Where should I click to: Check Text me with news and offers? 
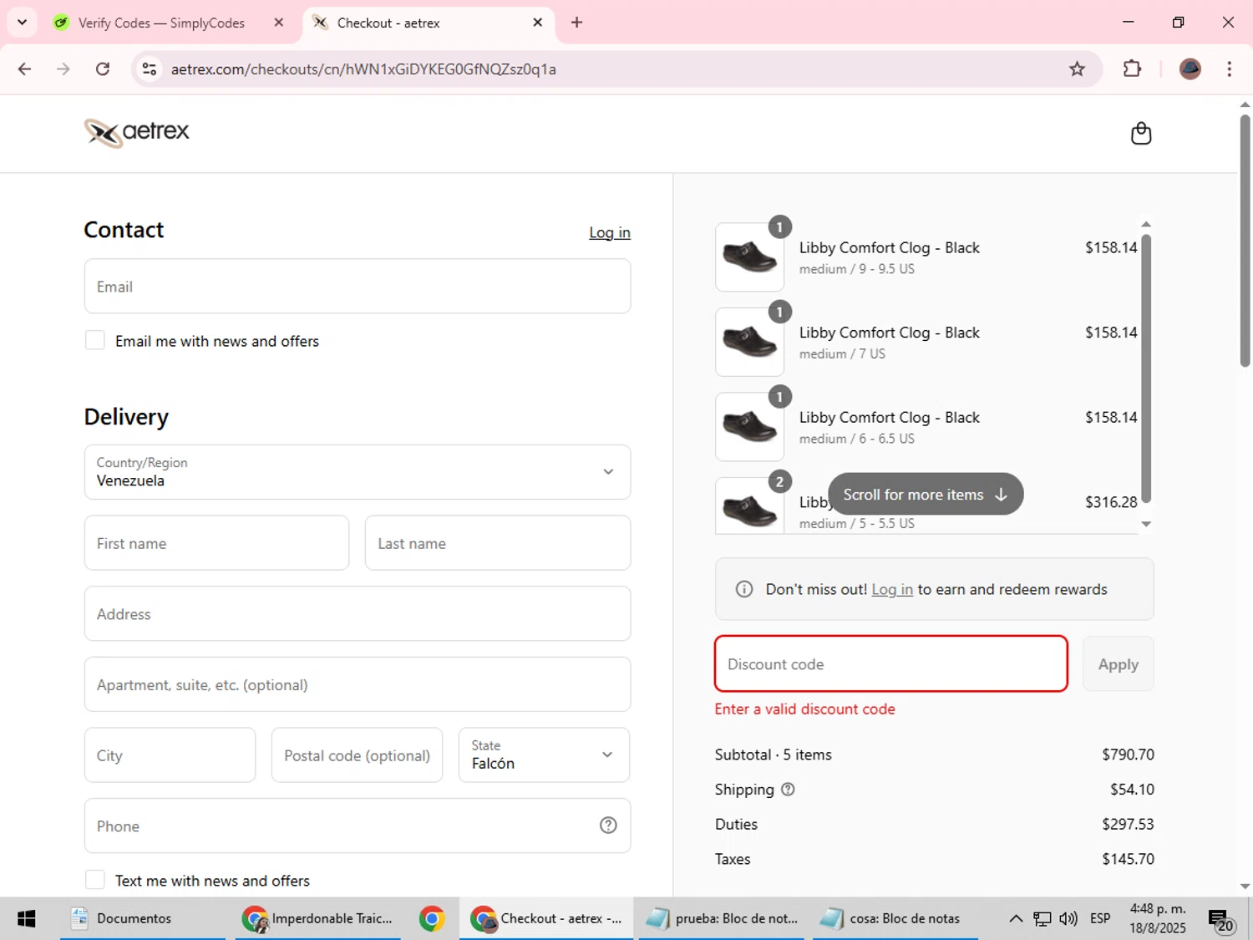(95, 880)
